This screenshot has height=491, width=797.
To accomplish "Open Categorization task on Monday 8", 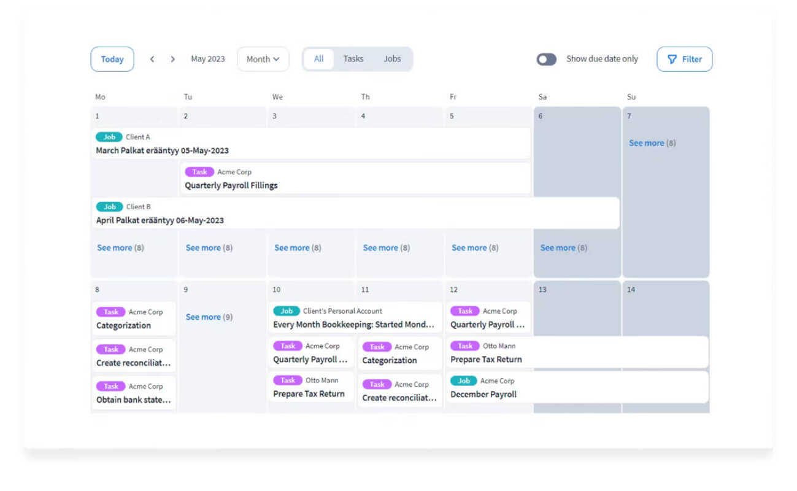I will (134, 319).
